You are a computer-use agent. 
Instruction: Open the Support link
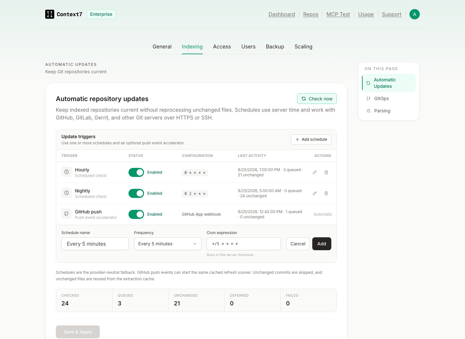coord(391,14)
